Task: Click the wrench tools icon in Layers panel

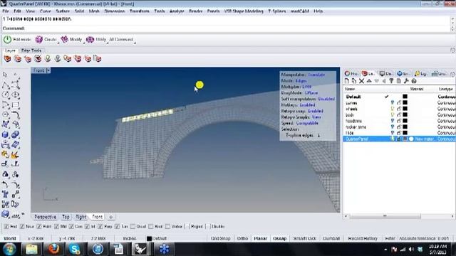Action: tap(406, 81)
